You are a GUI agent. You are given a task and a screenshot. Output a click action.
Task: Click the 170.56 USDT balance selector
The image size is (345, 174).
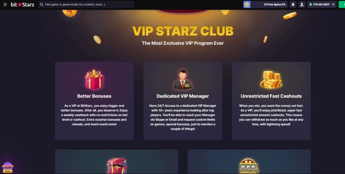(322, 4)
